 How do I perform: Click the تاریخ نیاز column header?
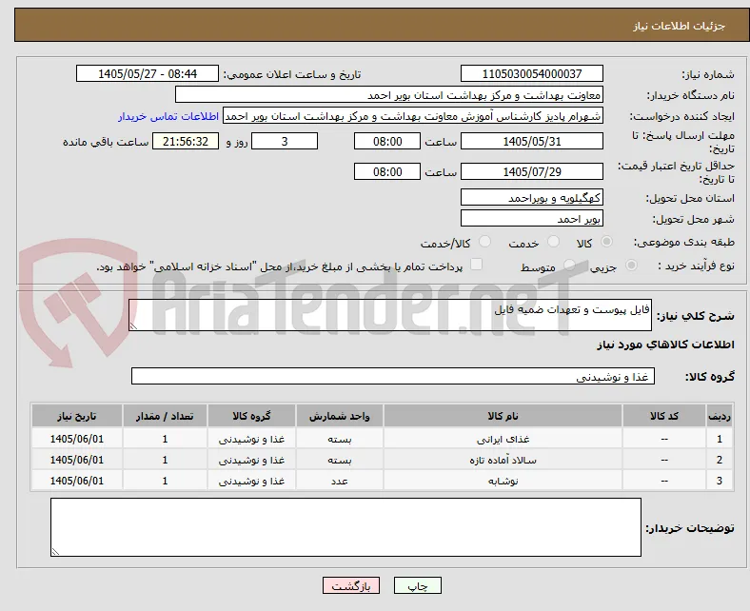click(x=76, y=416)
